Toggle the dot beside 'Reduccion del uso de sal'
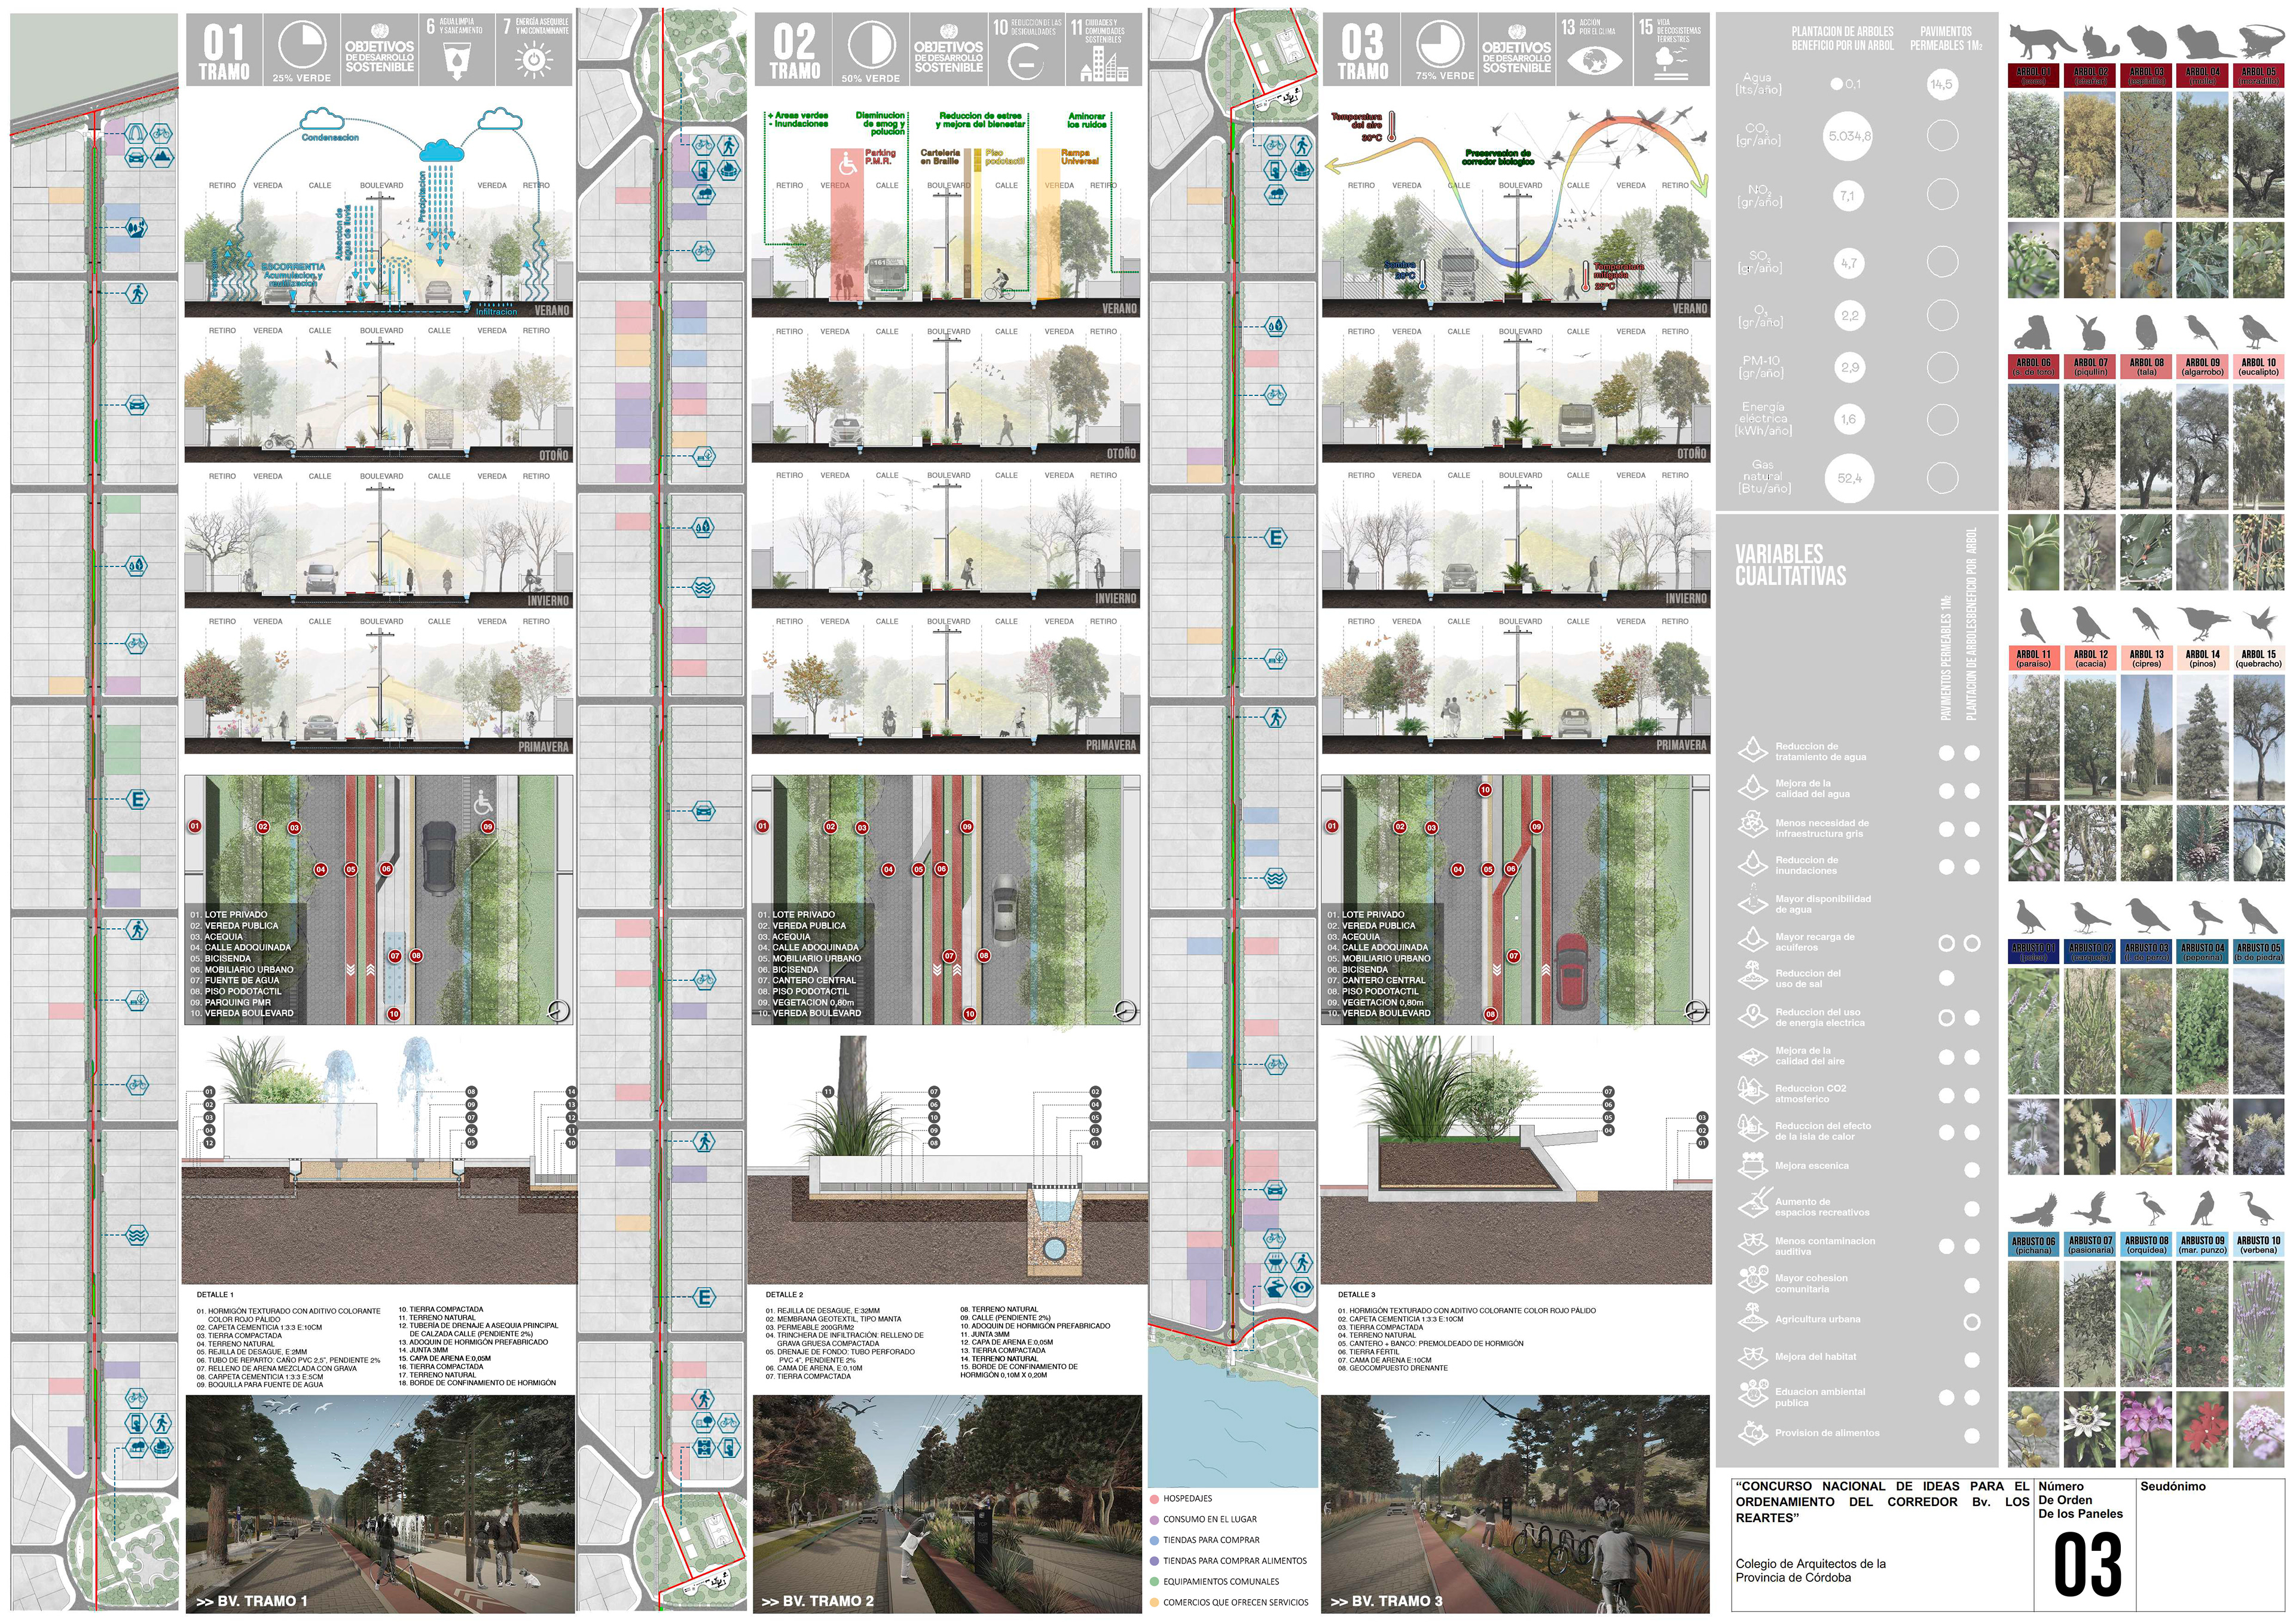The image size is (2296, 1622). pos(1946,978)
